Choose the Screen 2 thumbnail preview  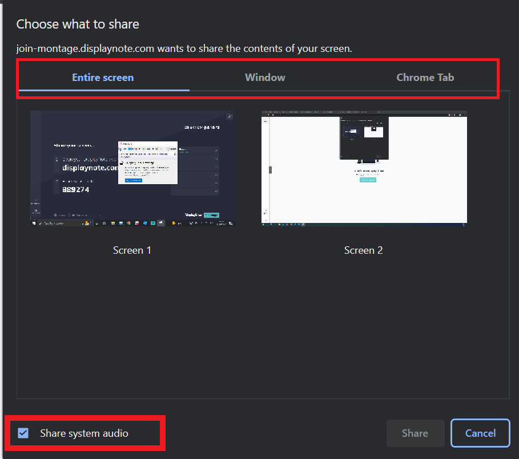coord(364,168)
